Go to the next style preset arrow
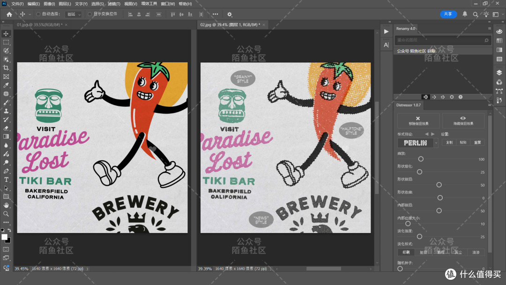Screen dimensions: 506x285 tap(433, 134)
